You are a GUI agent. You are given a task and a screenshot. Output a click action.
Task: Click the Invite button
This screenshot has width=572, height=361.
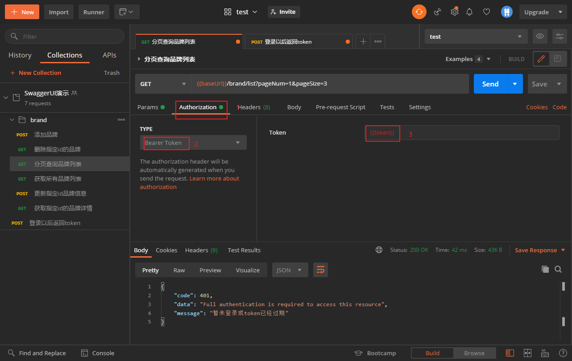(284, 12)
